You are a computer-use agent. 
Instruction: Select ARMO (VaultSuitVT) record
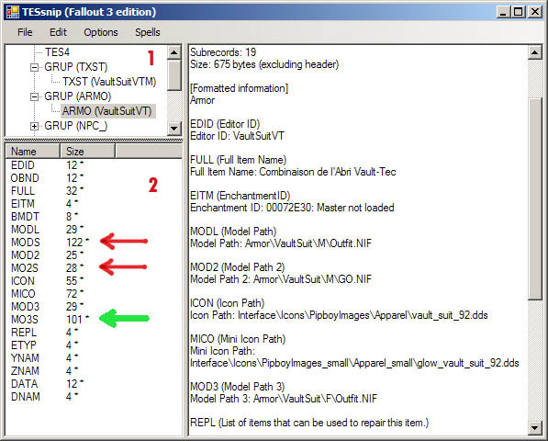pyautogui.click(x=107, y=111)
